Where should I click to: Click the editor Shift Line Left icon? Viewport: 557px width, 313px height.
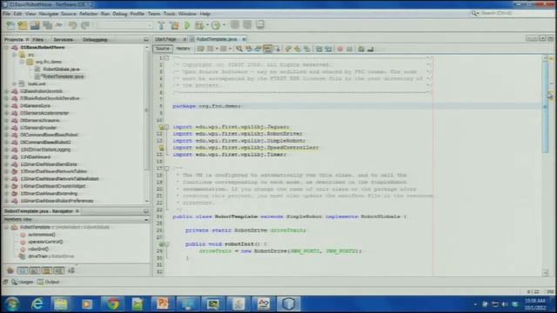click(x=319, y=49)
